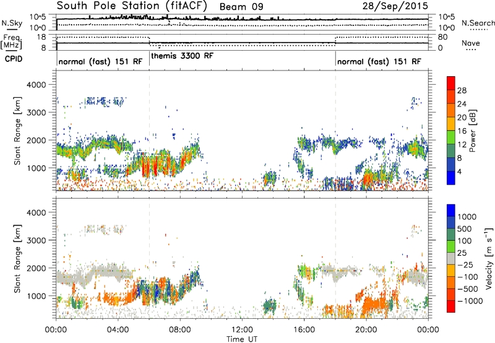Image resolution: width=495 pixels, height=343 pixels.
Task: Click the 'South Pole Station (fitACF)' title
Action: pyautogui.click(x=132, y=6)
